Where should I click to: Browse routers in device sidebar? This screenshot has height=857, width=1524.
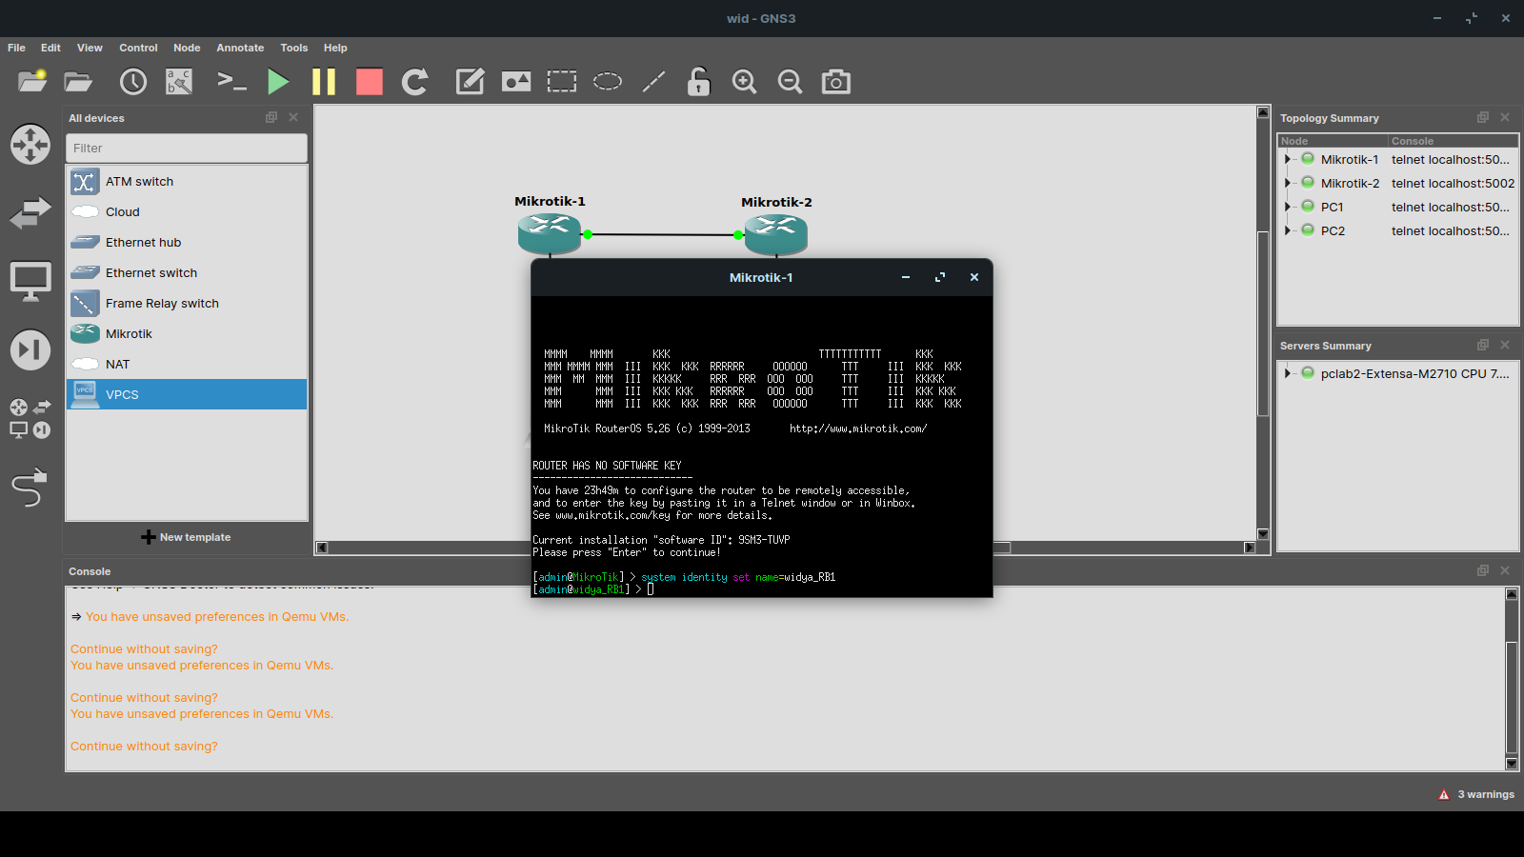point(30,145)
